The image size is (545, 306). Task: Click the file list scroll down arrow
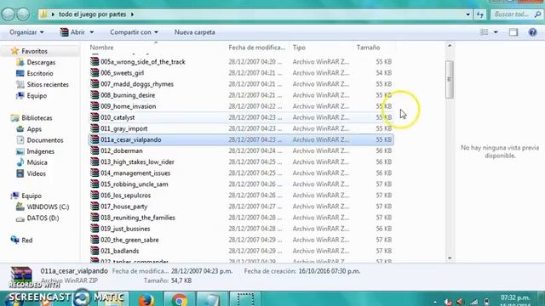450,258
